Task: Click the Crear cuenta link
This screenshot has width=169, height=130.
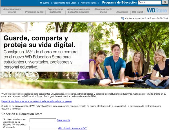Action: [63, 120]
